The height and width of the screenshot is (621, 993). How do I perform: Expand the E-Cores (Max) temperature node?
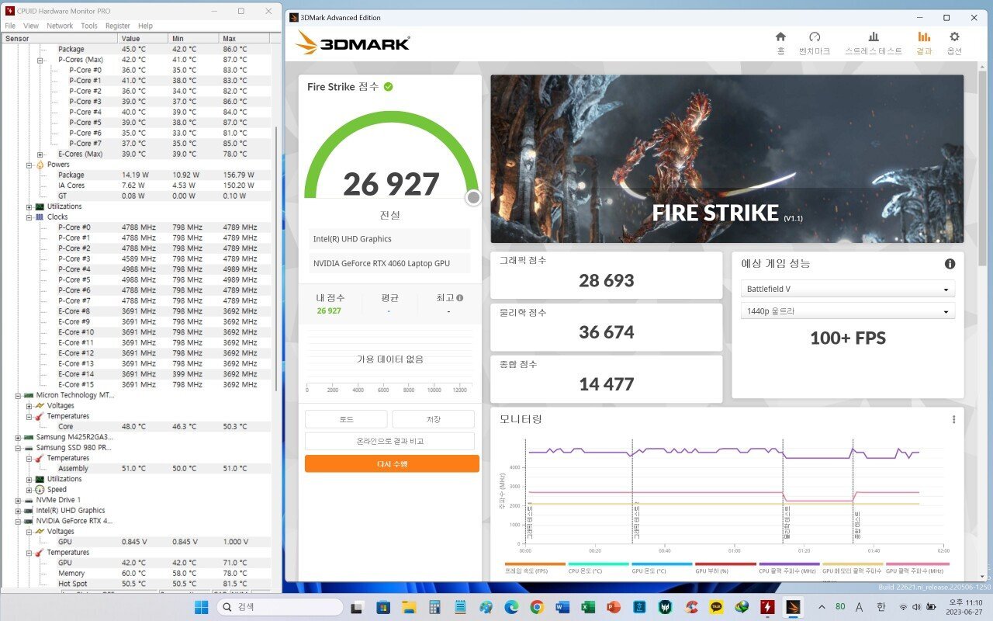(40, 154)
